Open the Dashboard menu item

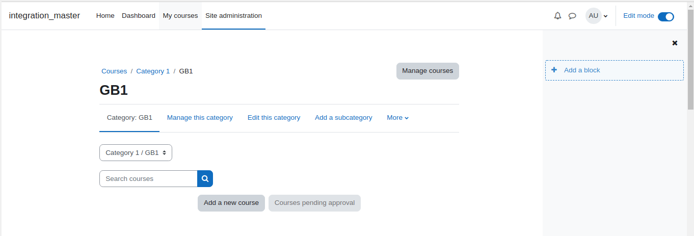pyautogui.click(x=139, y=16)
